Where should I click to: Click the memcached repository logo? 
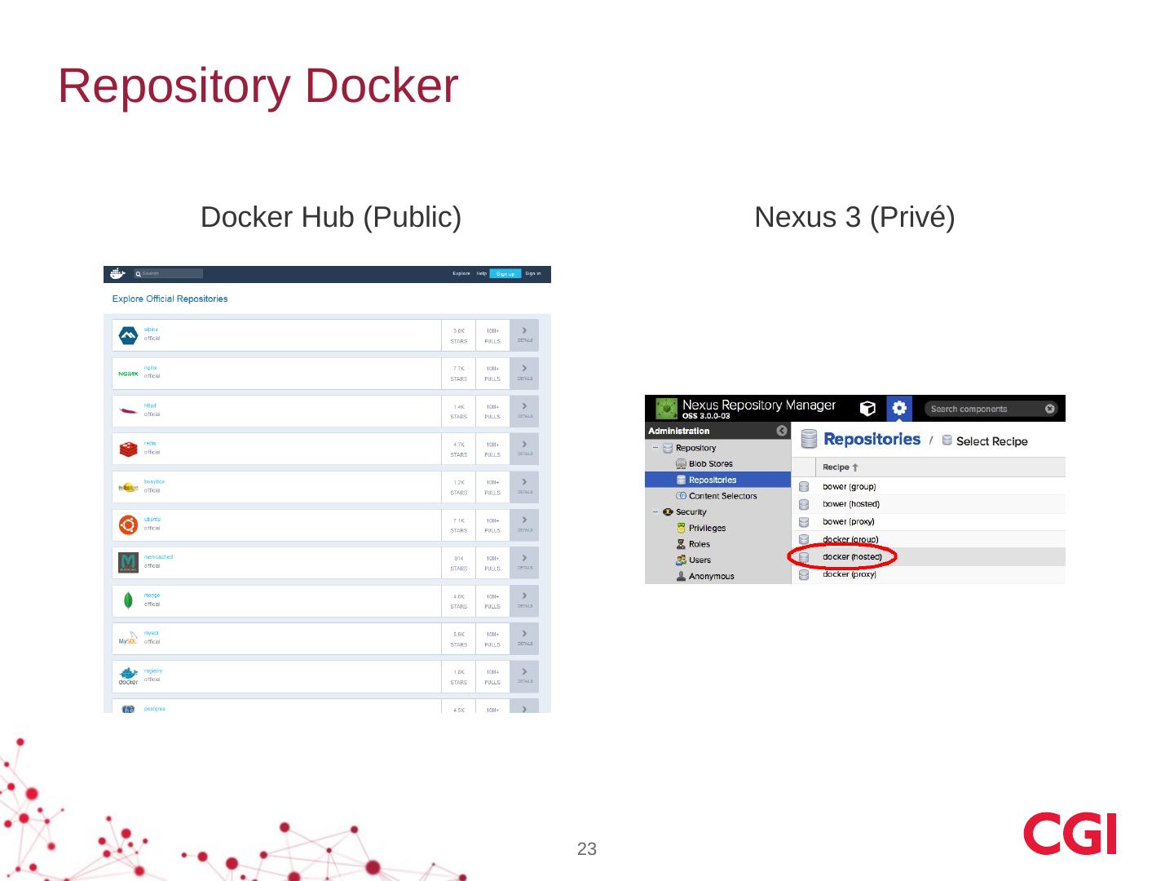(128, 562)
